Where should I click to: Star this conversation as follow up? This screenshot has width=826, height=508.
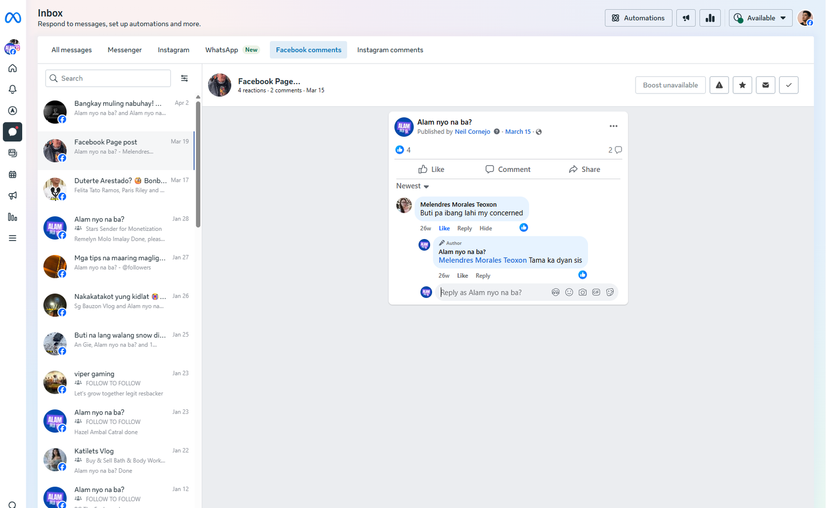coord(742,85)
